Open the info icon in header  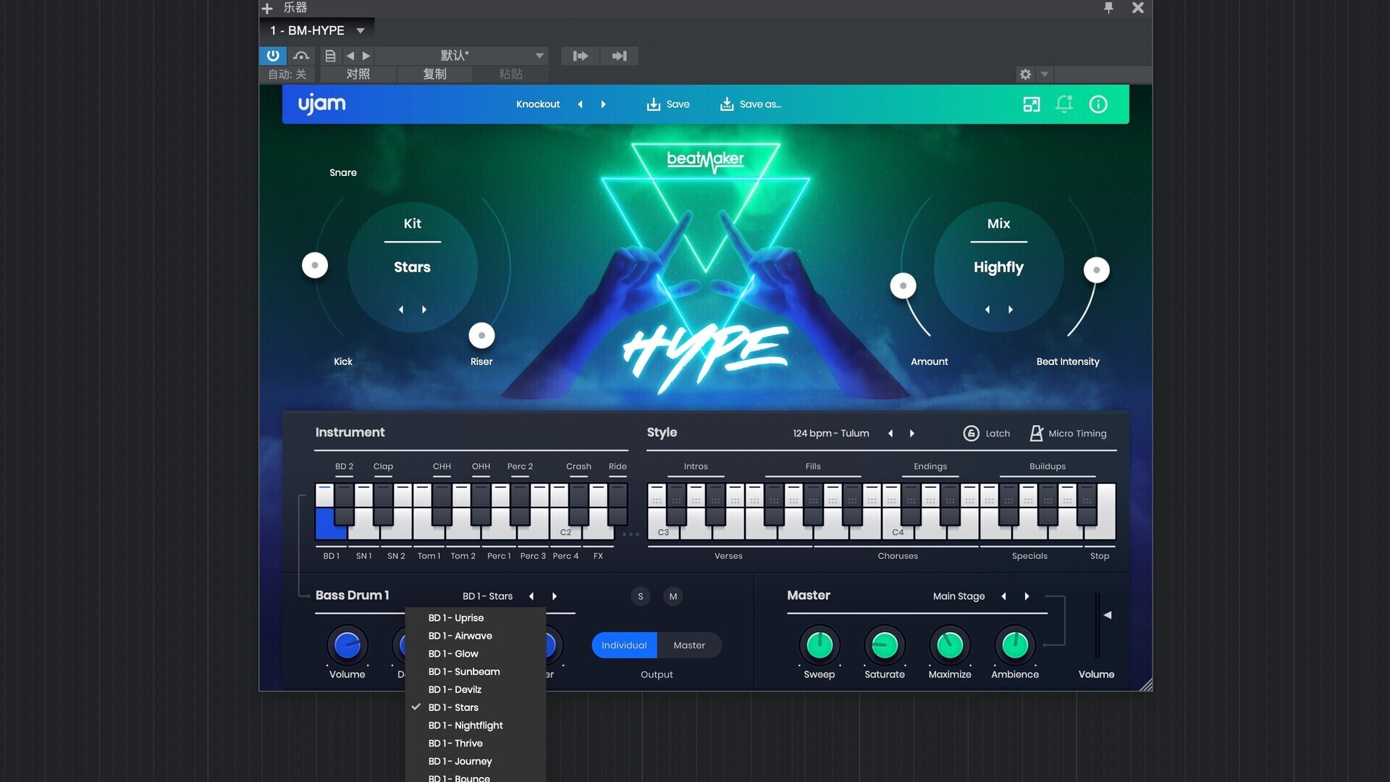pyautogui.click(x=1098, y=104)
